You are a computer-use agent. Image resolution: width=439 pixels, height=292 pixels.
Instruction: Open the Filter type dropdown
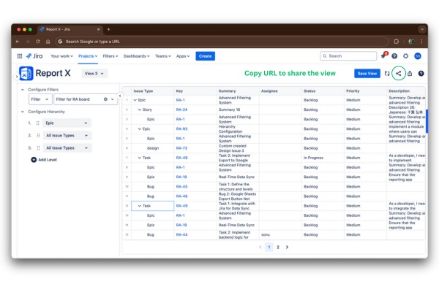(x=40, y=99)
